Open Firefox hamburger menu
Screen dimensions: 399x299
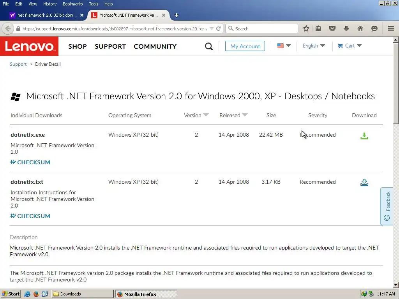tap(391, 28)
